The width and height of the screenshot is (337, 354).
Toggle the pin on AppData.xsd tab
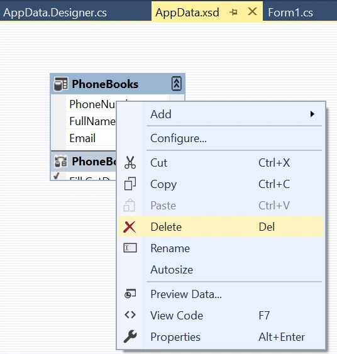click(233, 12)
